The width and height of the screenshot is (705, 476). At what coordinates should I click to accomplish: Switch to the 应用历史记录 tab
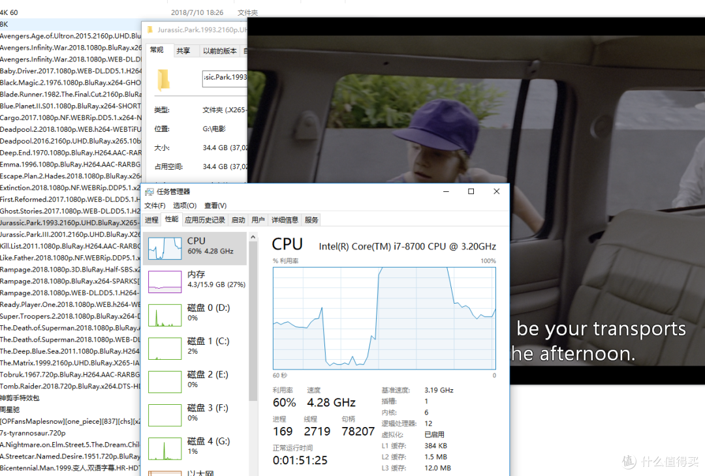[204, 220]
